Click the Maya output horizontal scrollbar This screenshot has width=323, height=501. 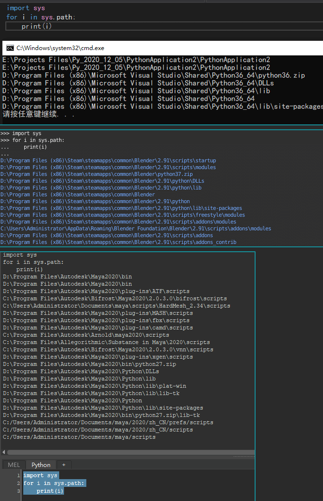131,452
